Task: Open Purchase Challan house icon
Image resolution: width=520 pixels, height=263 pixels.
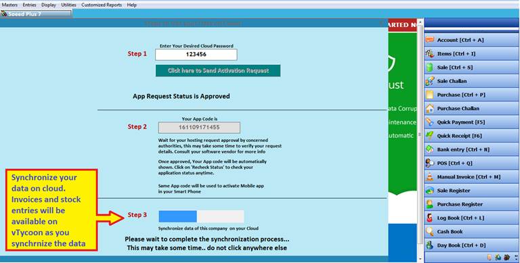Action: pyautogui.click(x=430, y=108)
